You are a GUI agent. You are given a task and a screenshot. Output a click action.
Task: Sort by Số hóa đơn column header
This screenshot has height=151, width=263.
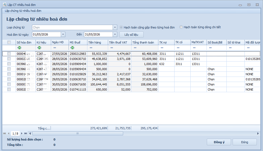click(x=26, y=42)
